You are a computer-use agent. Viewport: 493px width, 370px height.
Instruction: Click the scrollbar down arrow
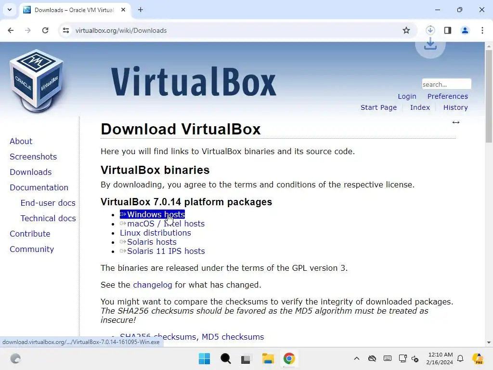(x=489, y=343)
